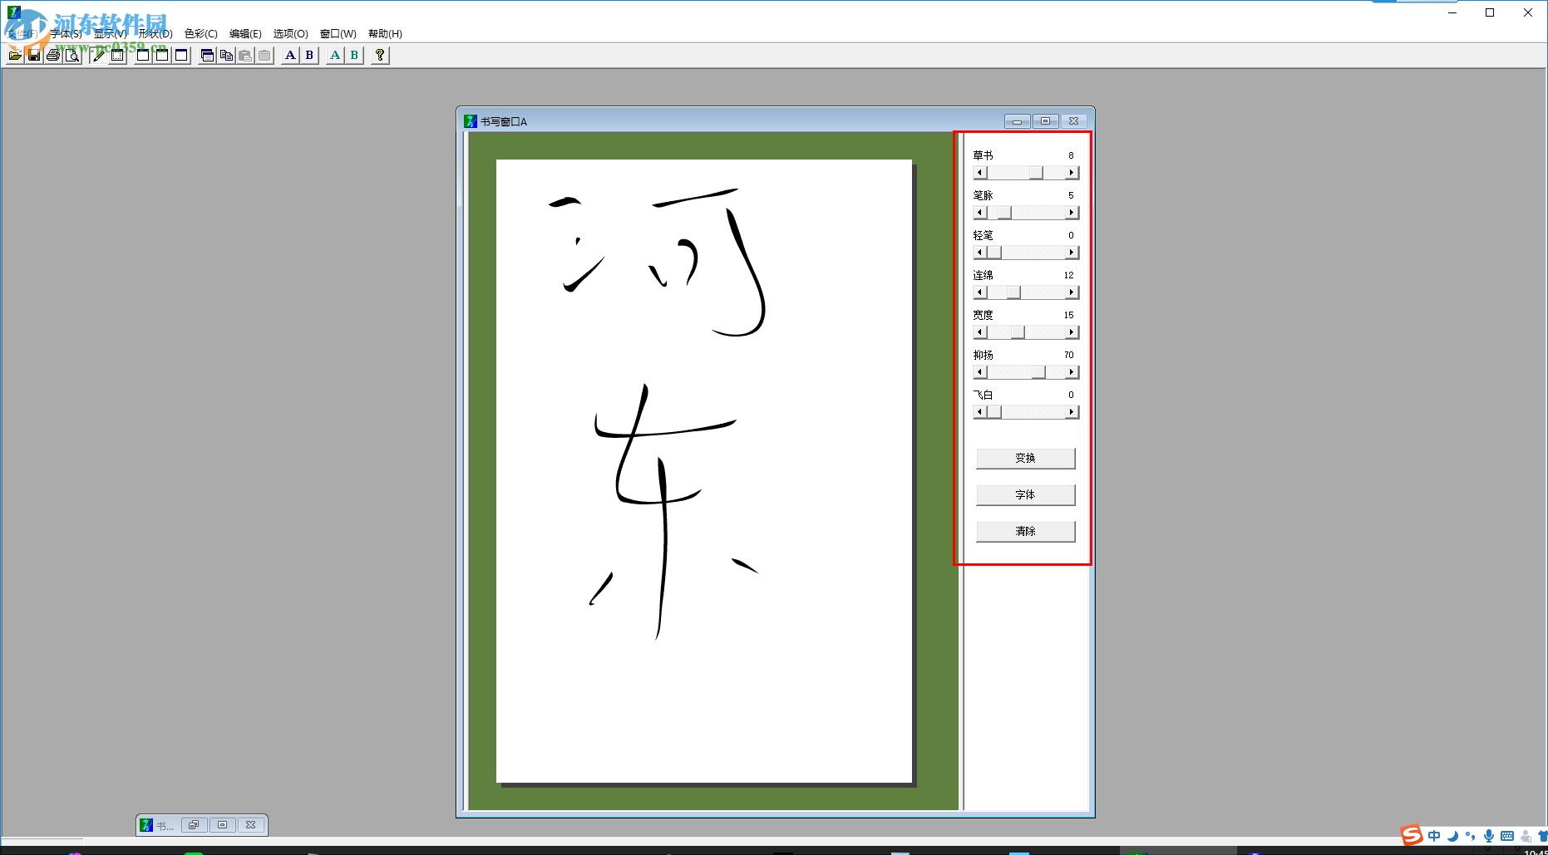The height and width of the screenshot is (855, 1548).
Task: Toggle Chinese/English input in the system tray
Action: (1434, 836)
